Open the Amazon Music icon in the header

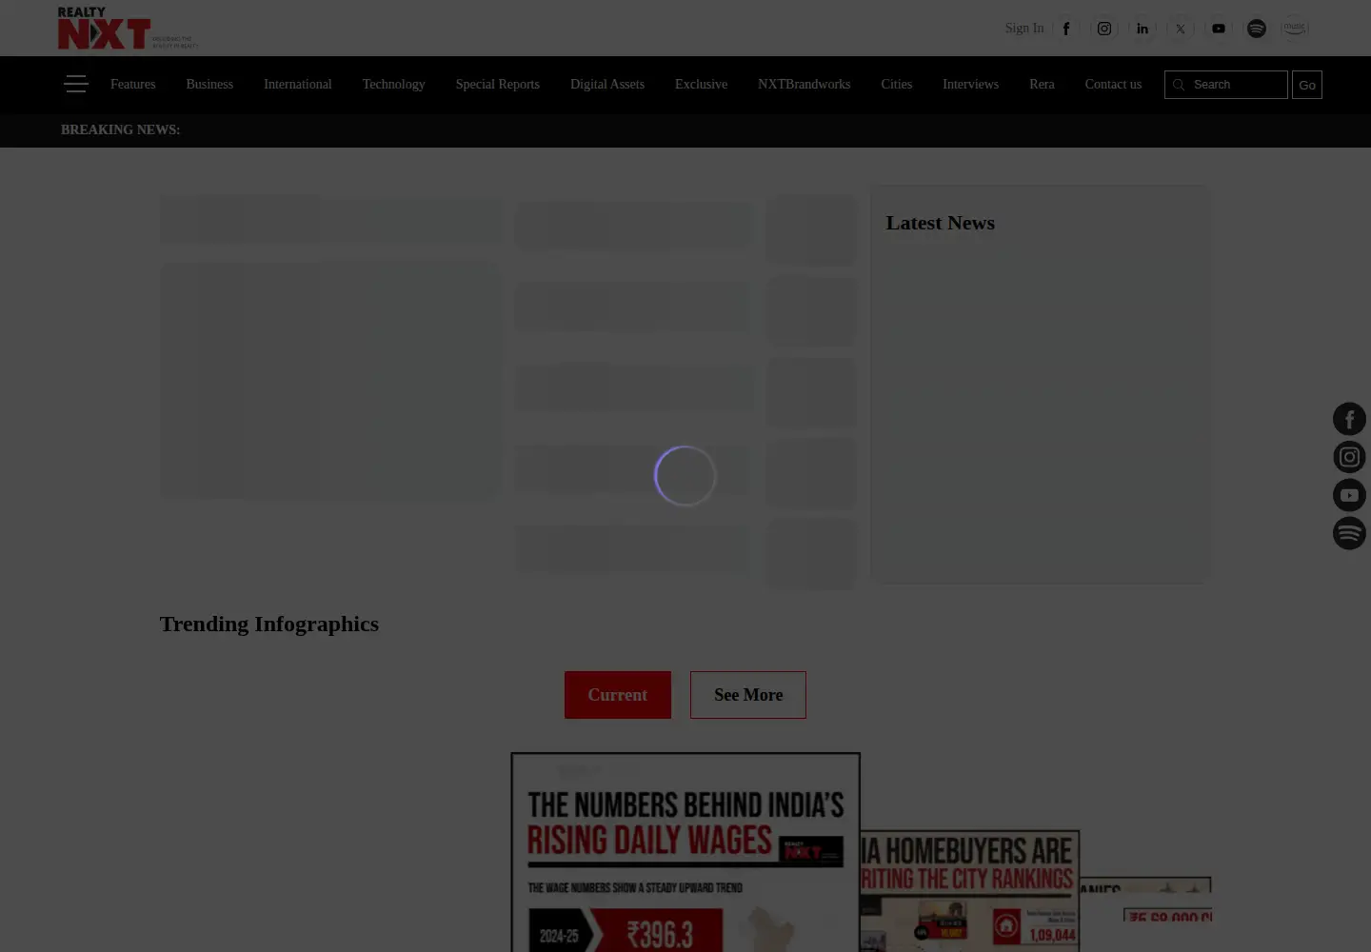pyautogui.click(x=1295, y=29)
